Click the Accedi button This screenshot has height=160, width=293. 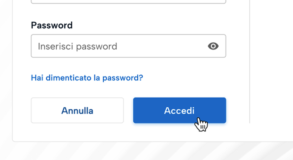point(179,110)
